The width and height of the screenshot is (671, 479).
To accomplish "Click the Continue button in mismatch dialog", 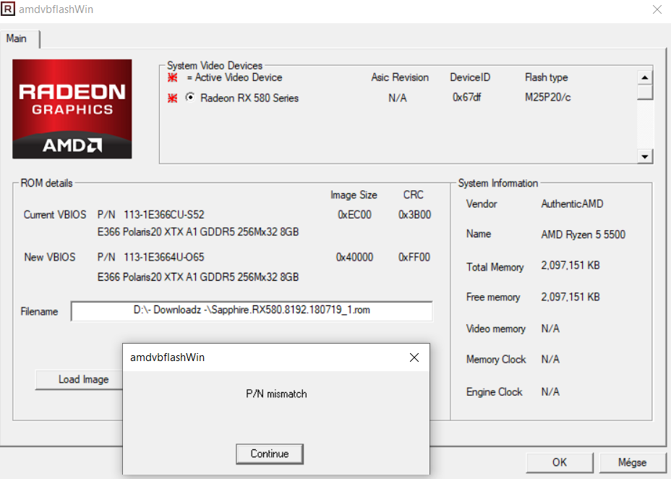I will coord(270,454).
